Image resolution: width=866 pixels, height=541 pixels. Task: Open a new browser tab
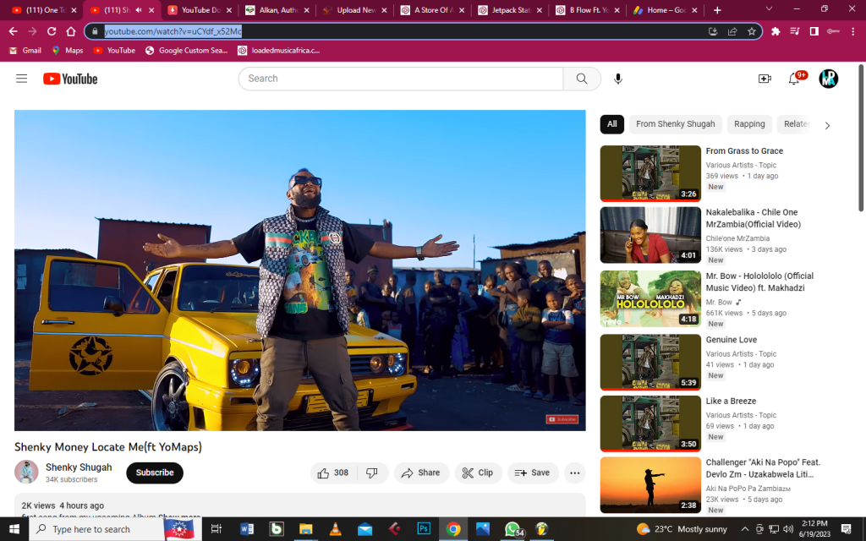717,10
